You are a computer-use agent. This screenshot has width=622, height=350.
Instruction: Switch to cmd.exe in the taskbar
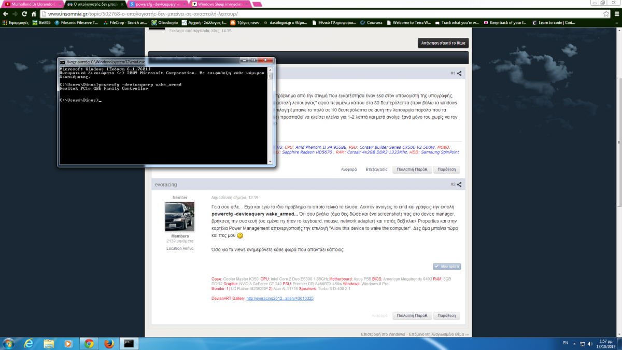129,343
